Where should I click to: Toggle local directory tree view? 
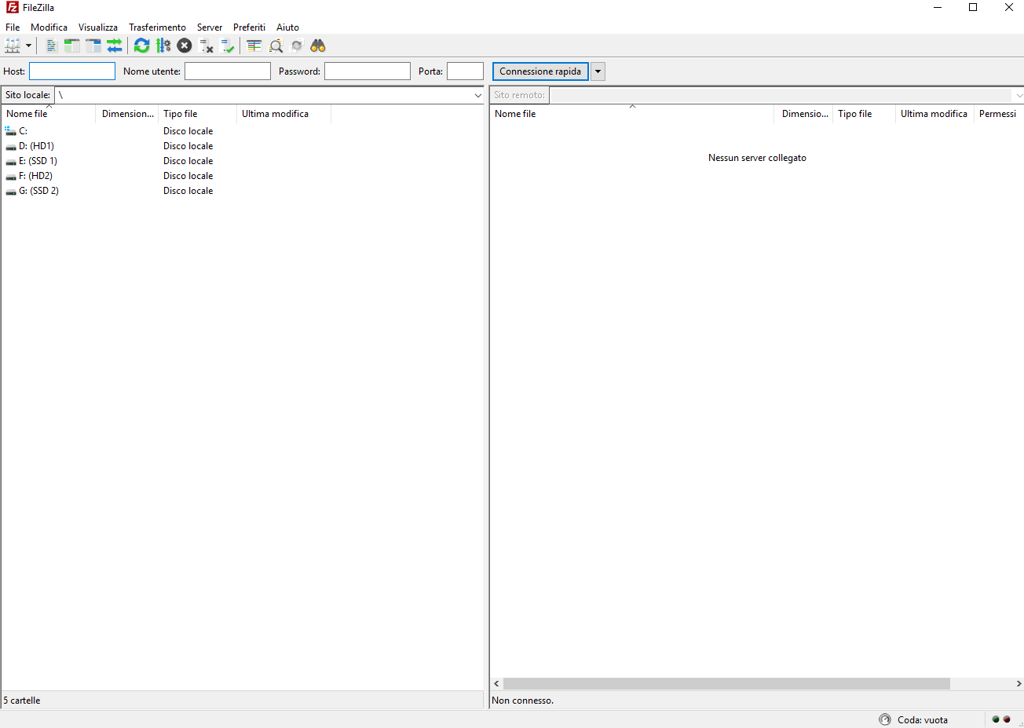click(x=72, y=46)
